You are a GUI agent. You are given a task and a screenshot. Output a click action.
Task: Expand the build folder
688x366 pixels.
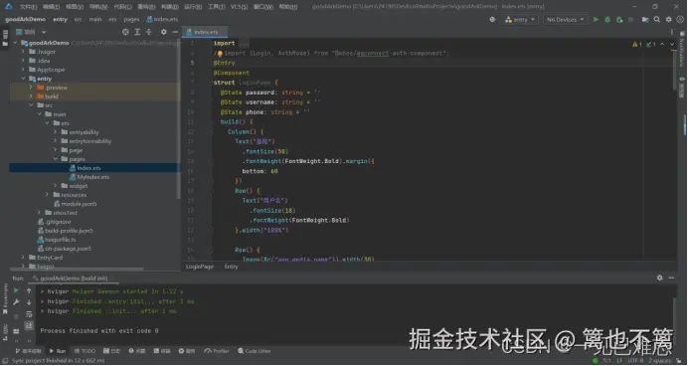point(31,96)
